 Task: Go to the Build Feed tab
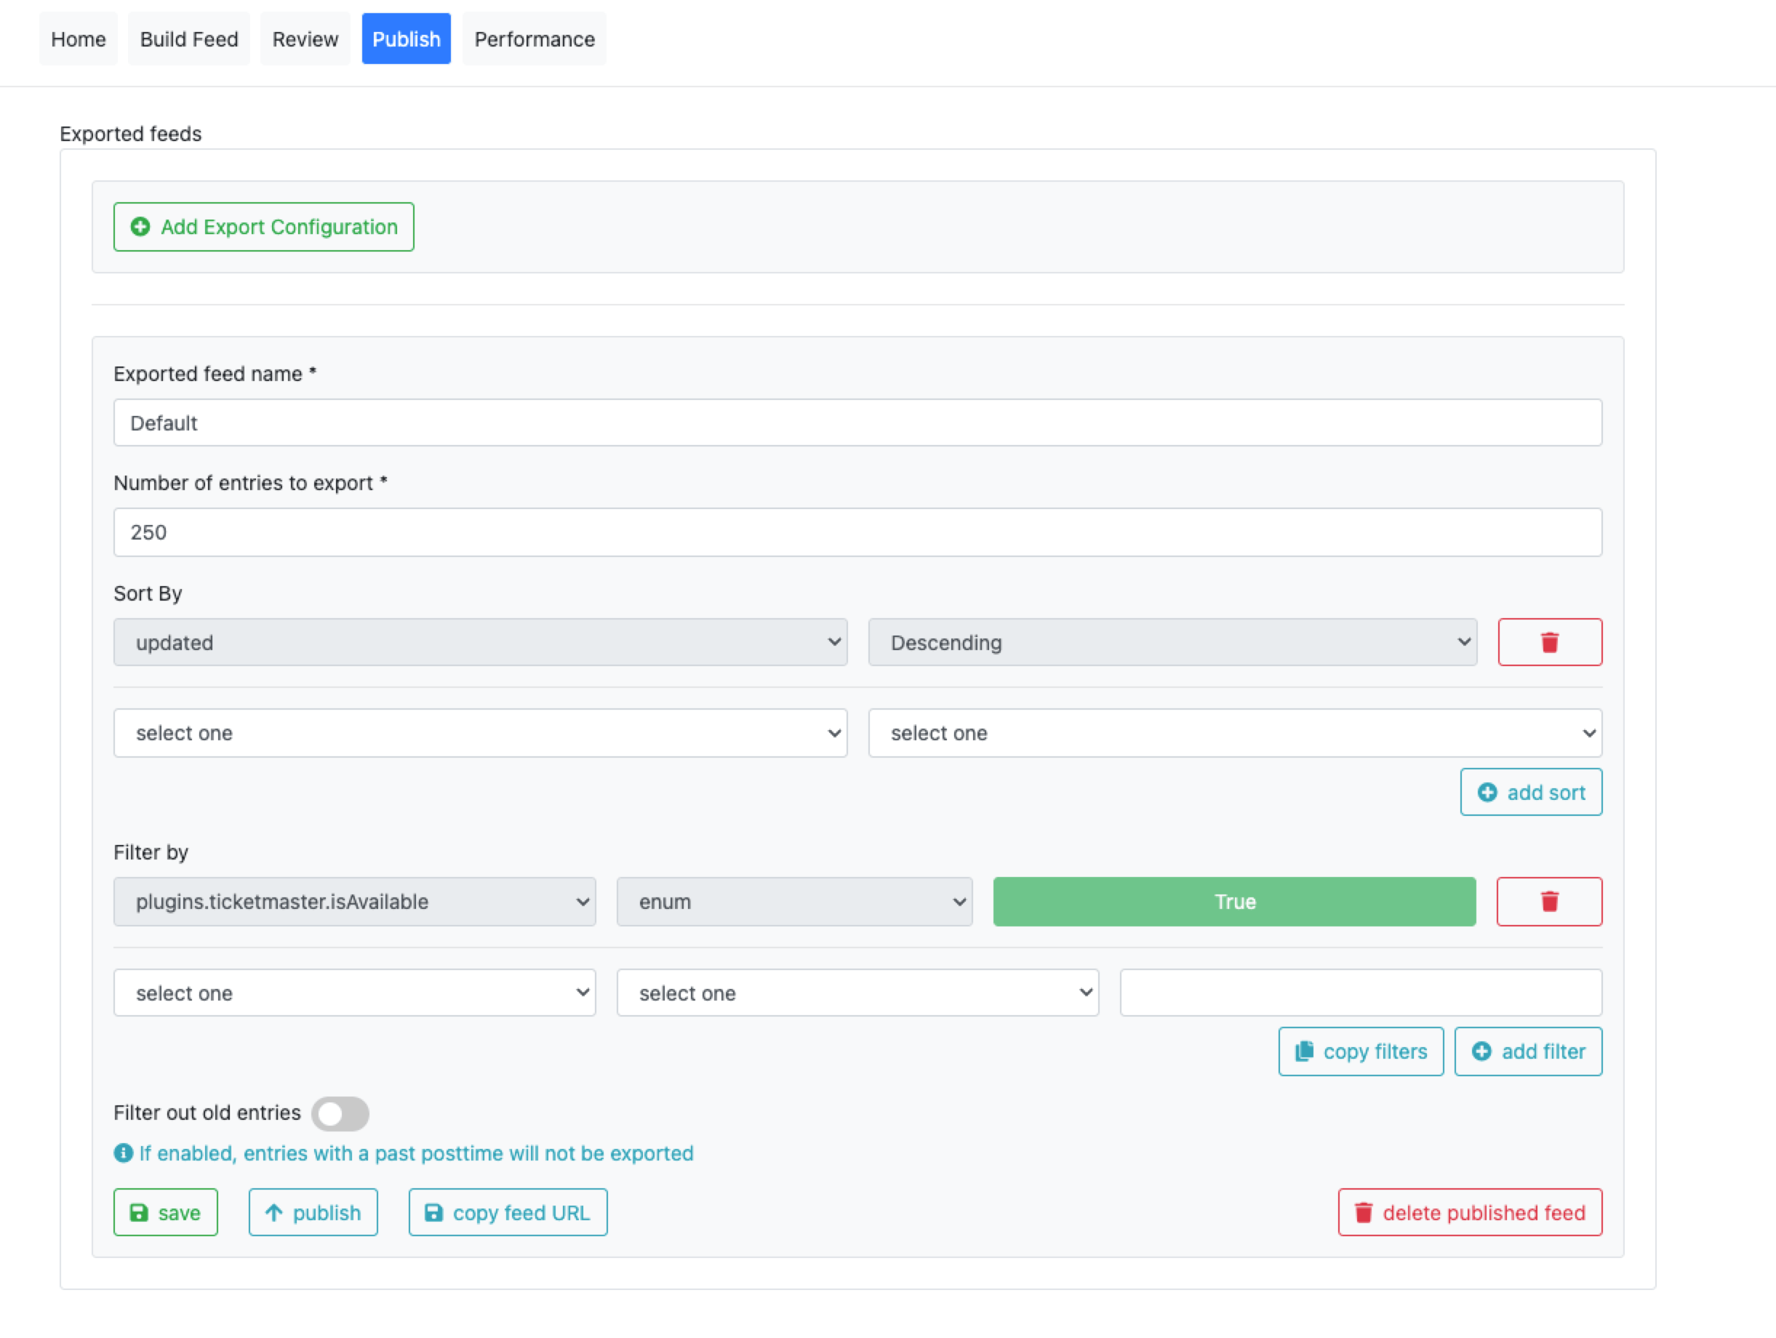coord(188,39)
